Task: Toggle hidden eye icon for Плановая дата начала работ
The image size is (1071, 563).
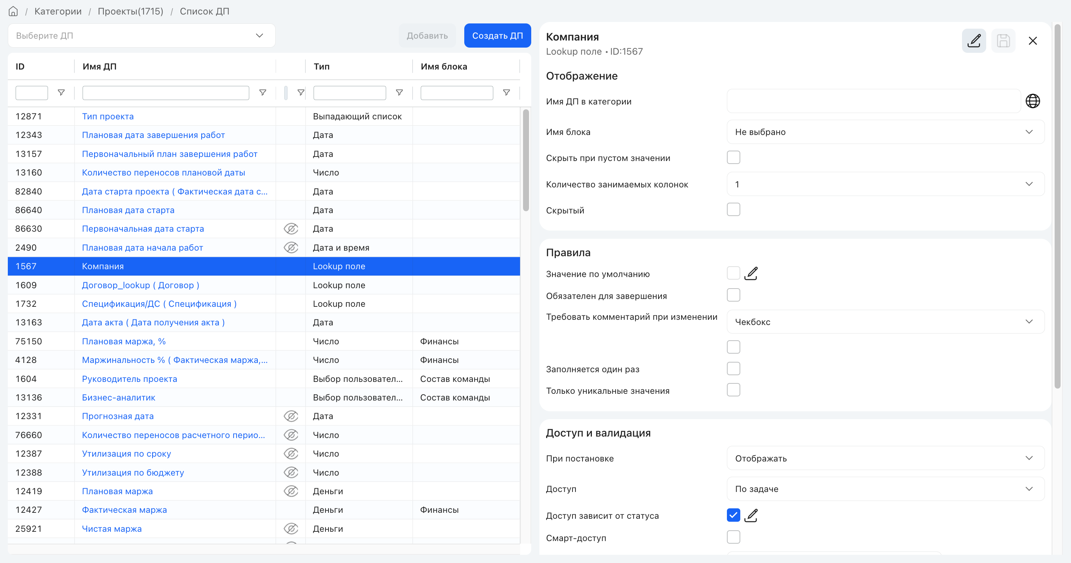Action: 291,248
